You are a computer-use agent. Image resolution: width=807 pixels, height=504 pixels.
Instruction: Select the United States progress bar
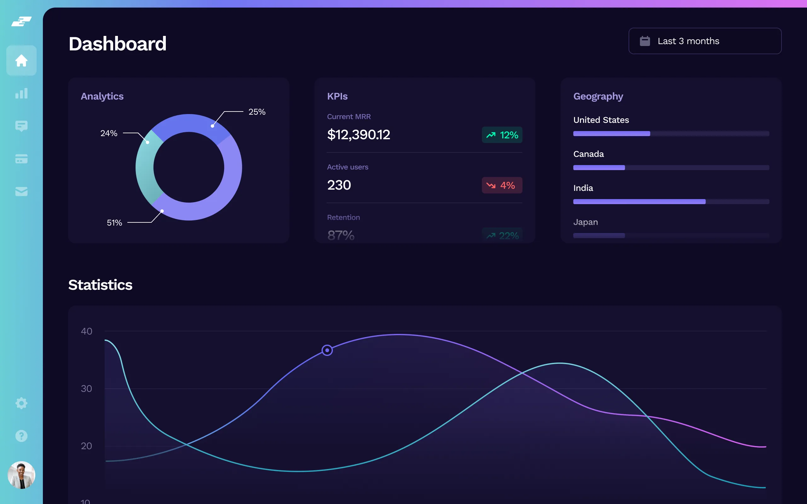tap(671, 134)
